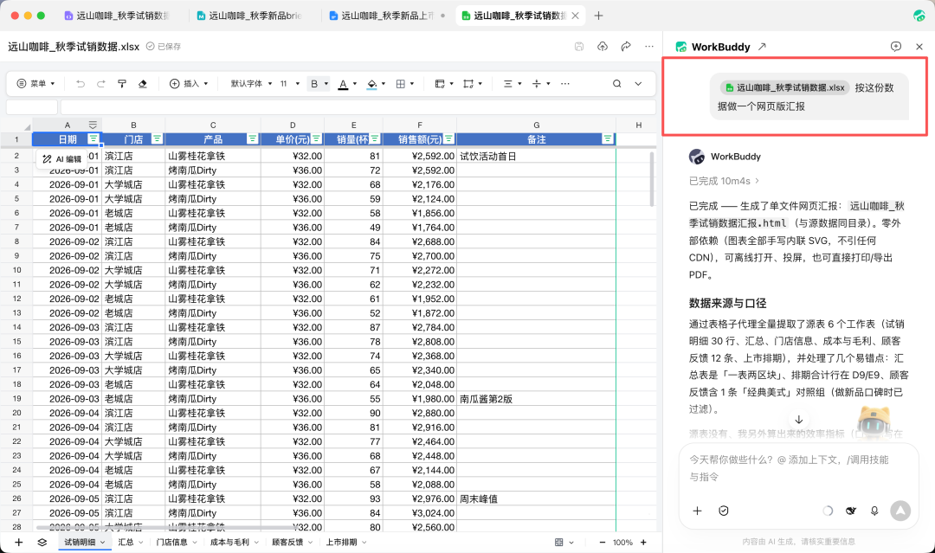The image size is (935, 553).
Task: Add attachment with chat plus icon
Action: (697, 511)
